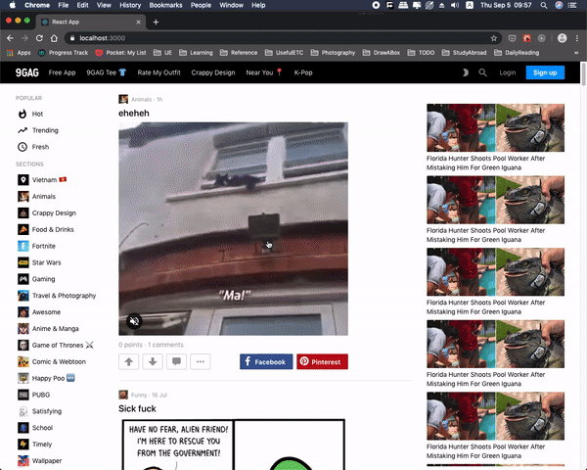Viewport: 587px width, 470px height.
Task: Open the Anime & Manga section
Action: tap(48, 328)
